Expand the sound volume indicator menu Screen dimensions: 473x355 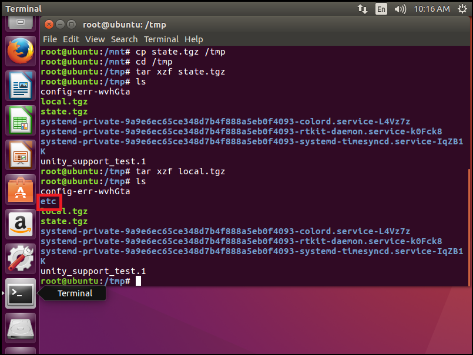(x=400, y=9)
